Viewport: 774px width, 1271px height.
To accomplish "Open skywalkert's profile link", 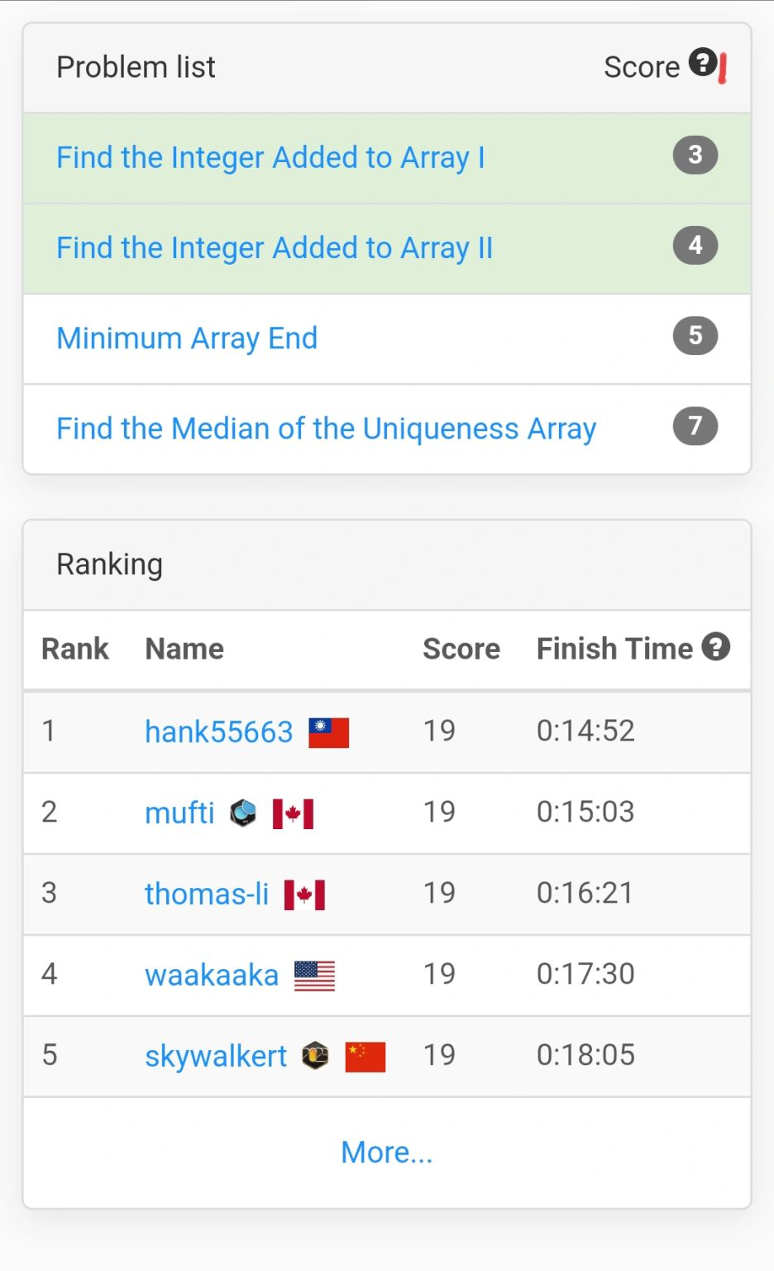I will pyautogui.click(x=216, y=1056).
